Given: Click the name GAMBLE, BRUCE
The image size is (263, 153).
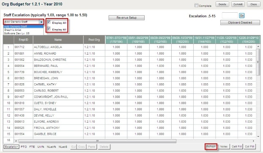Looking at the screenshot, I should pos(45,134).
